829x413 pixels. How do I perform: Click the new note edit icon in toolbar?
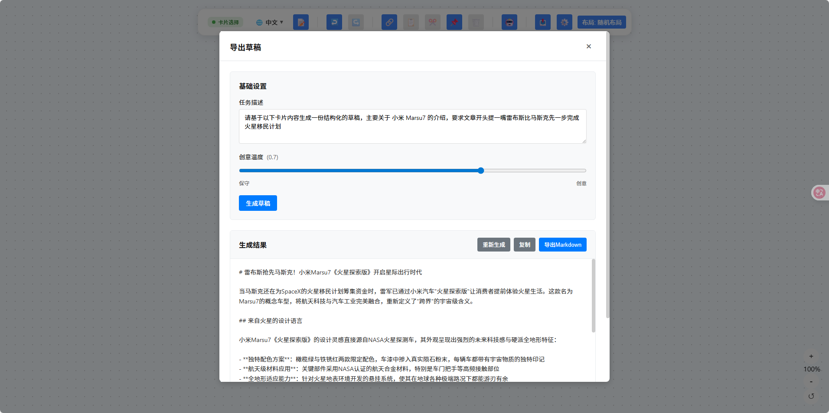pos(301,22)
